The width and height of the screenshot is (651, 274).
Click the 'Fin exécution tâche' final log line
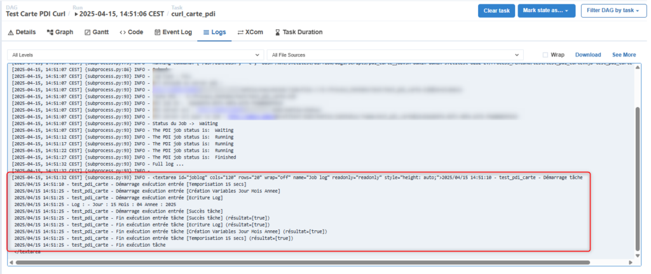90,245
